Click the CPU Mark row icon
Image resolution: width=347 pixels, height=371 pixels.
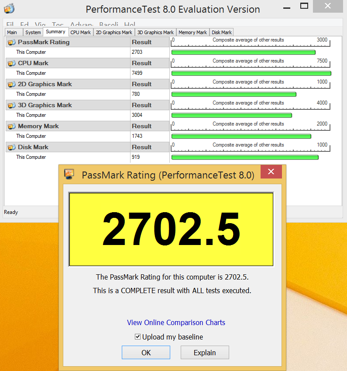pos(11,63)
